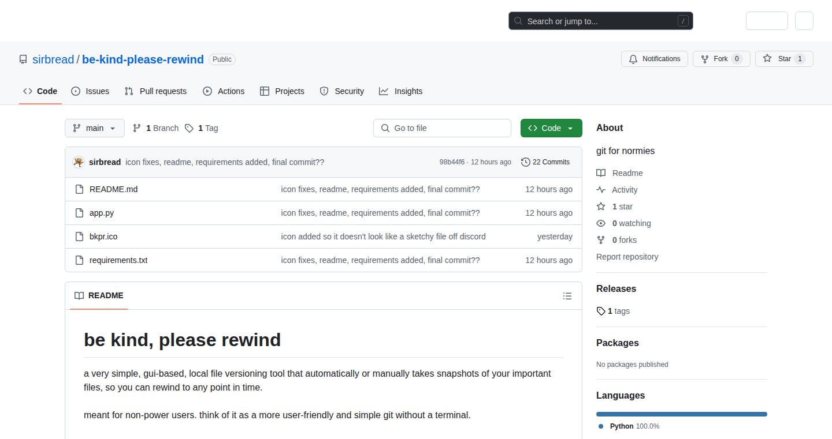Image resolution: width=832 pixels, height=439 pixels.
Task: View the 1 Tag link
Action: pos(202,128)
